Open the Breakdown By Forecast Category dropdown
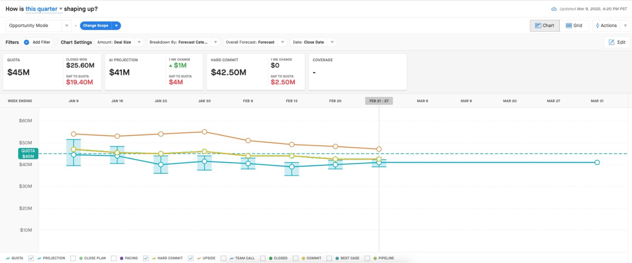 (x=215, y=42)
